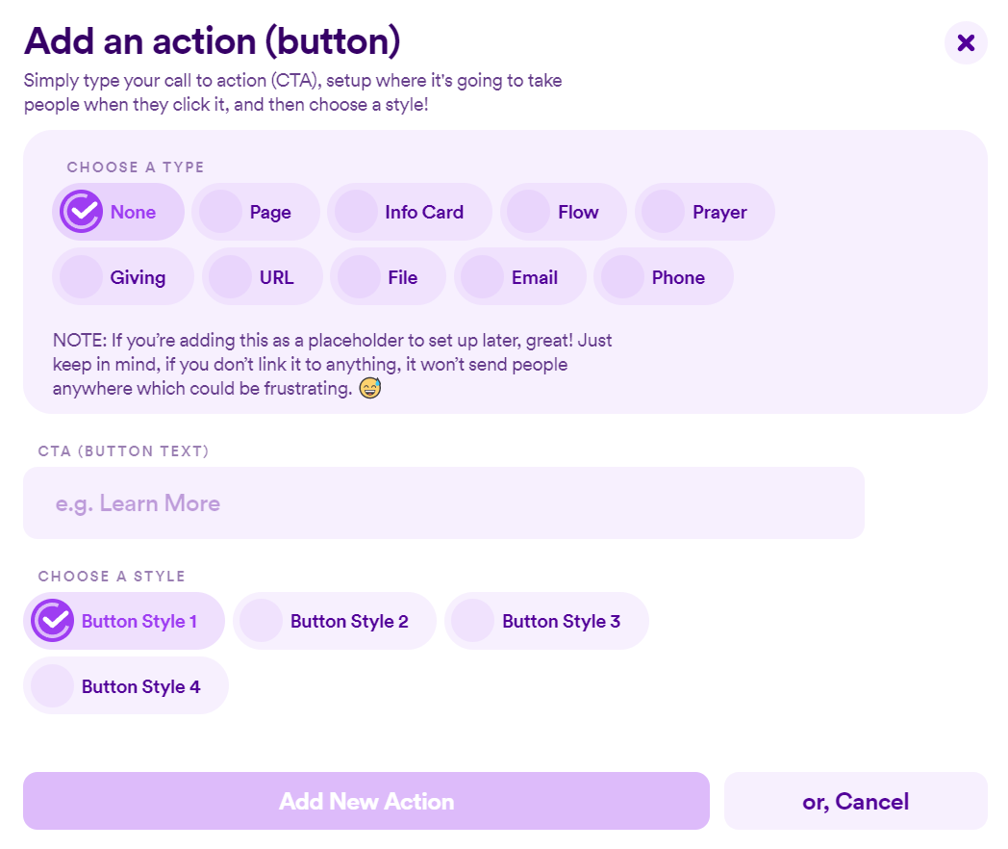The height and width of the screenshot is (849, 1008).
Task: Click the Add New Action button
Action: [x=366, y=801]
